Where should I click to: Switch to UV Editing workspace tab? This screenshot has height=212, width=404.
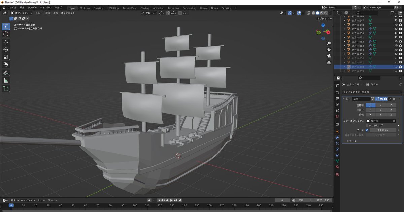click(113, 8)
